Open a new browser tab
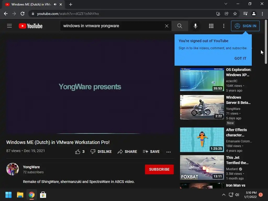This screenshot has height=201, width=268. 71,4
